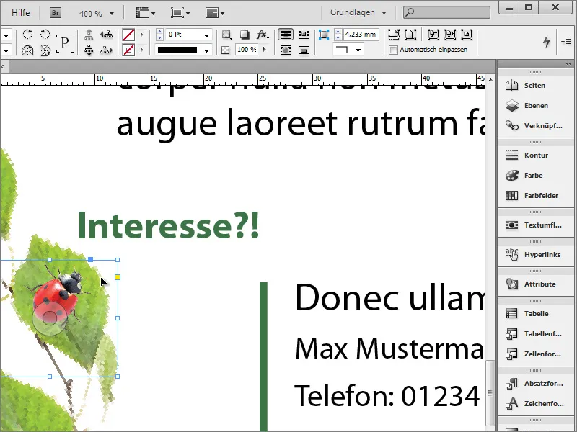
Task: Toggle wrap around bounding box
Action: 304,35
